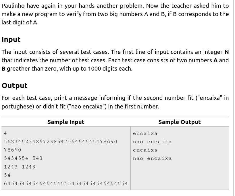
Task: Click the 5434554 543 input line
Action: click(23, 158)
